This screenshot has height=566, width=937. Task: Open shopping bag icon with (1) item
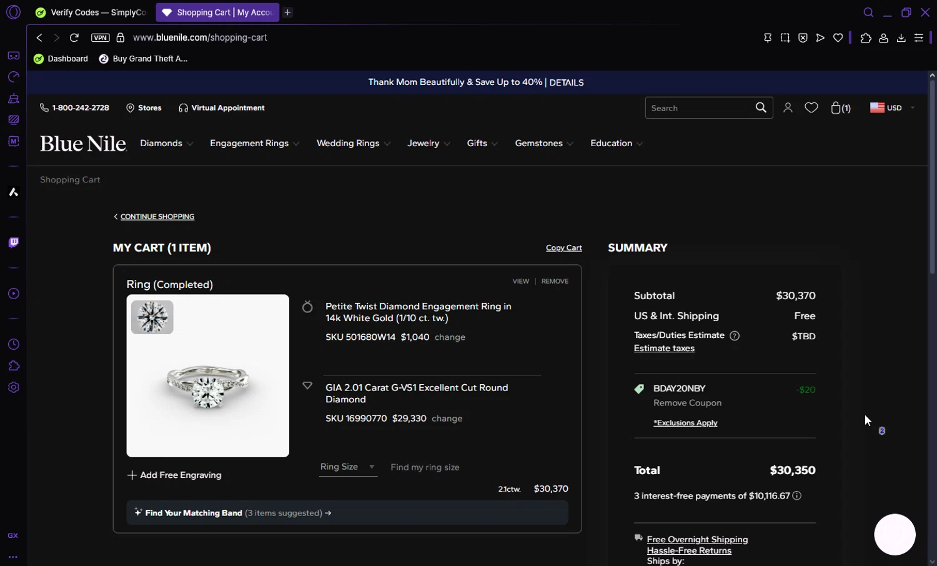(841, 108)
